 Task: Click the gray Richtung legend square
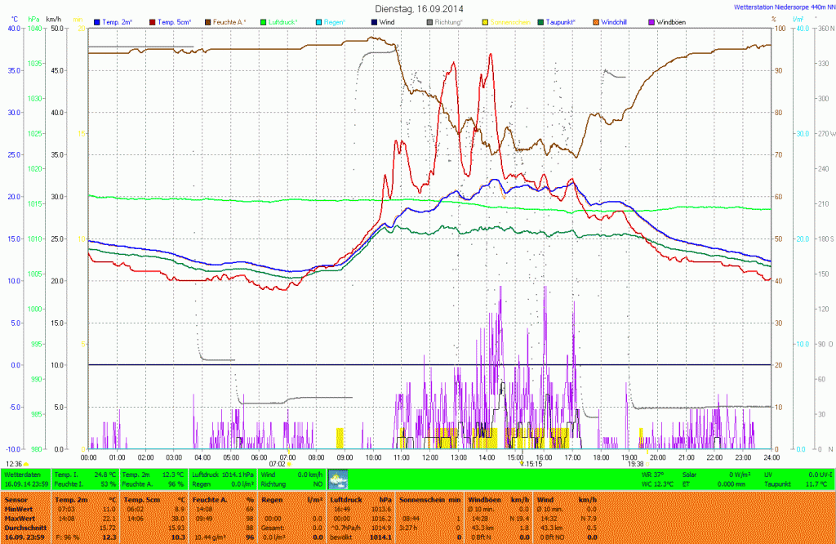pyautogui.click(x=429, y=21)
